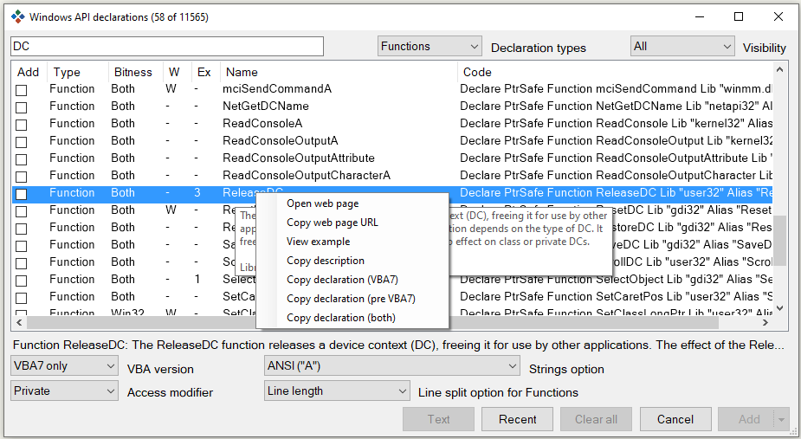
Task: Choose View example from context menu
Action: coord(319,242)
